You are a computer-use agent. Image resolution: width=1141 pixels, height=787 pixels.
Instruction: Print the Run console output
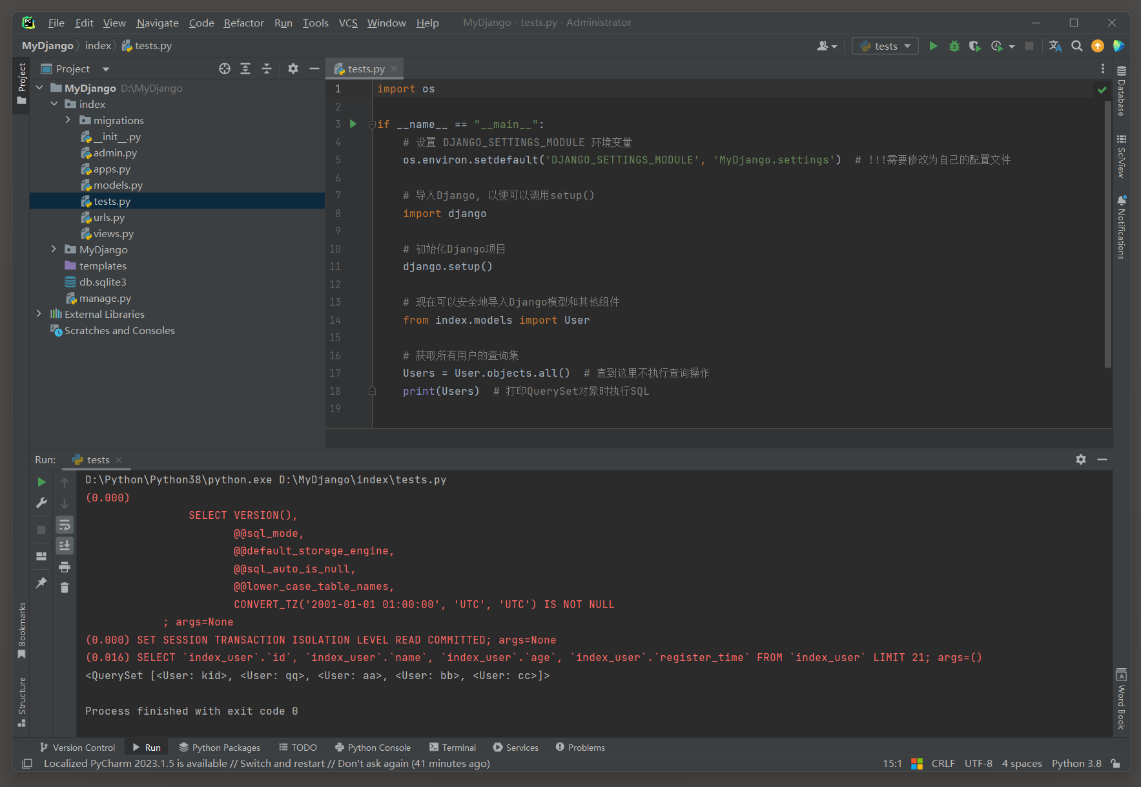tap(65, 567)
